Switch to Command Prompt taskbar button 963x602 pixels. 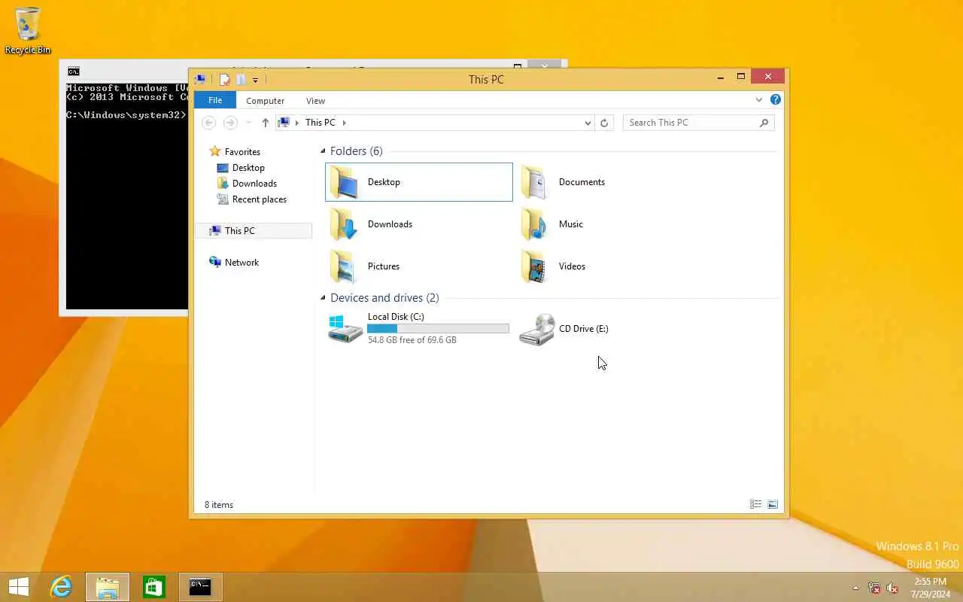(200, 587)
